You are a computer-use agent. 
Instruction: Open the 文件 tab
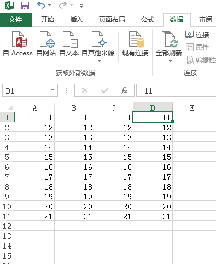pos(16,20)
